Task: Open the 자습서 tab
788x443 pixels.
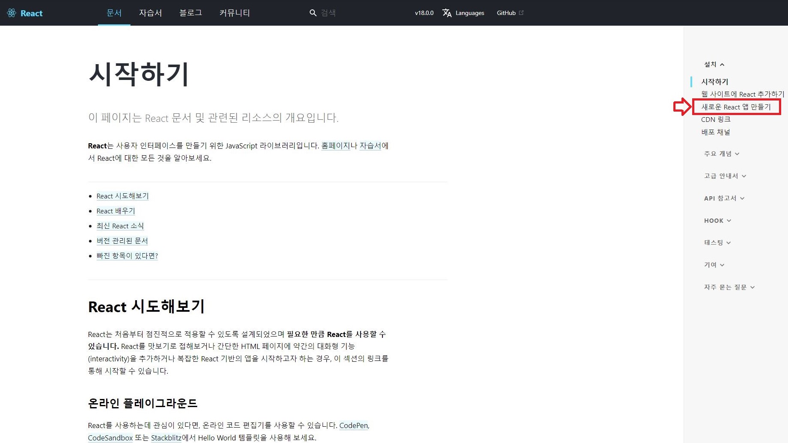Action: (x=151, y=13)
